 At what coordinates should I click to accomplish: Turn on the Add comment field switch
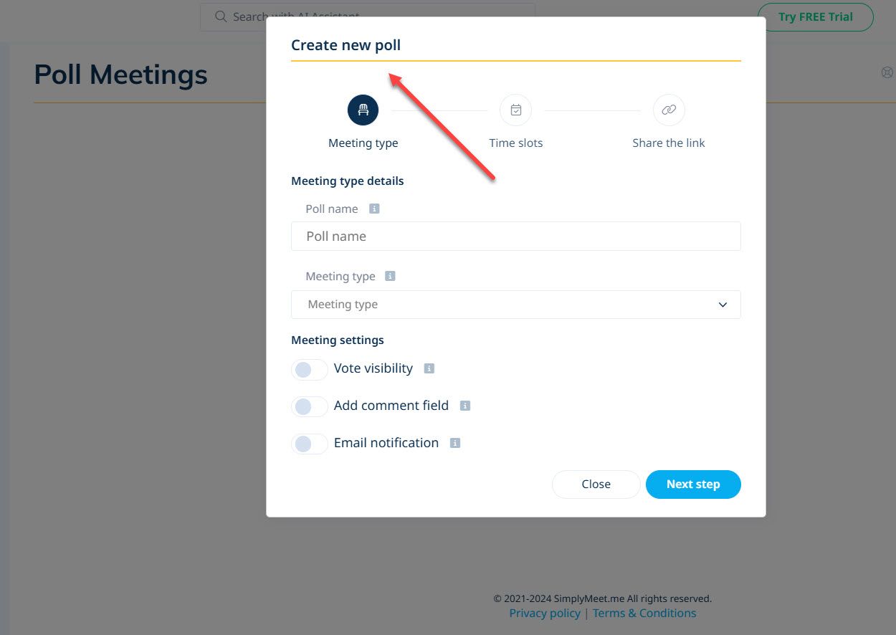coord(309,406)
